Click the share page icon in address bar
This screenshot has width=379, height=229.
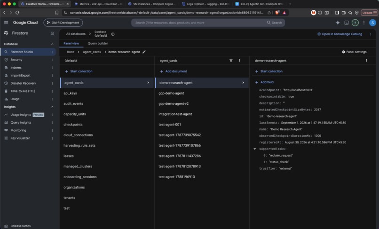tap(269, 13)
